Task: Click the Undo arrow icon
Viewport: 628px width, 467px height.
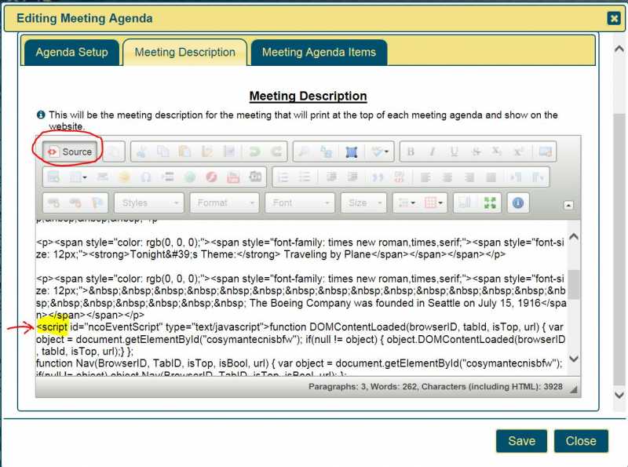Action: pos(254,151)
